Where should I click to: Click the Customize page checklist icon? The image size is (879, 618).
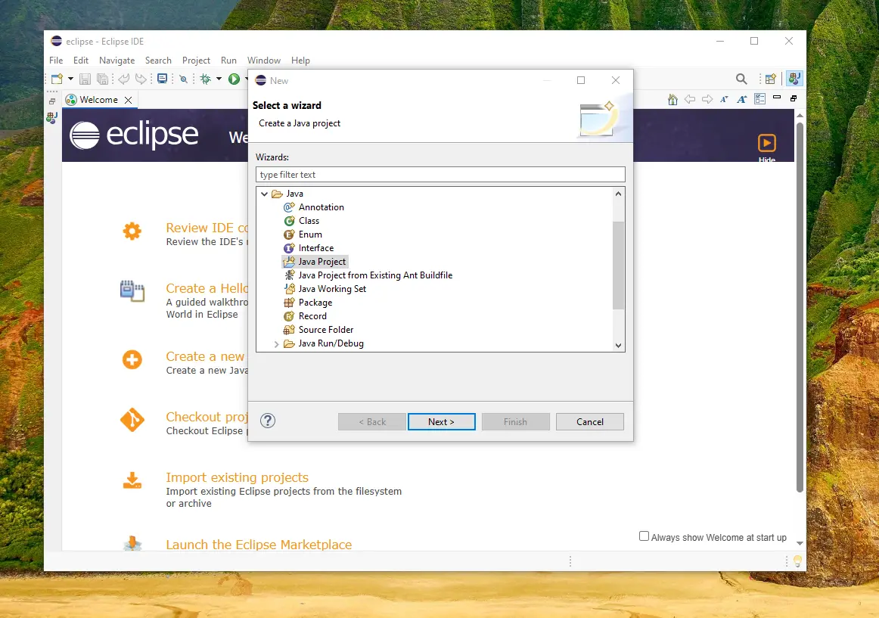click(759, 99)
